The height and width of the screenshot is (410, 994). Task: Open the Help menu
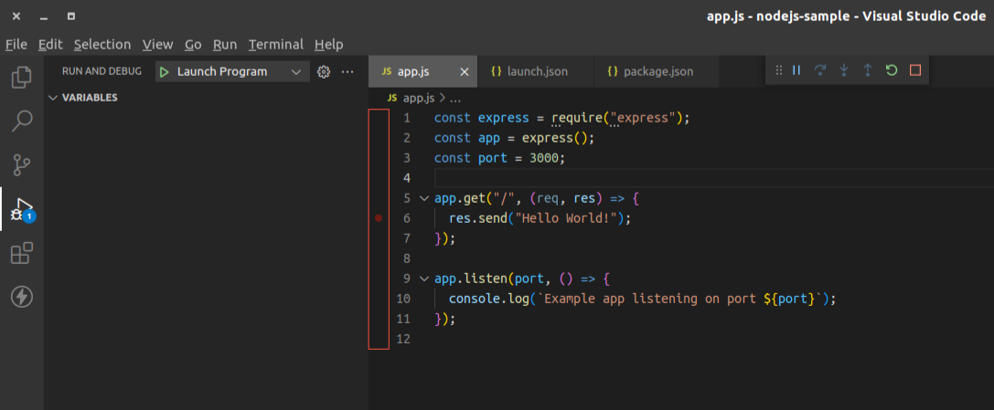(328, 45)
